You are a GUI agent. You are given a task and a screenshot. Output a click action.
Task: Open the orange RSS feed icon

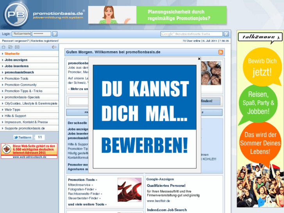click(221, 52)
